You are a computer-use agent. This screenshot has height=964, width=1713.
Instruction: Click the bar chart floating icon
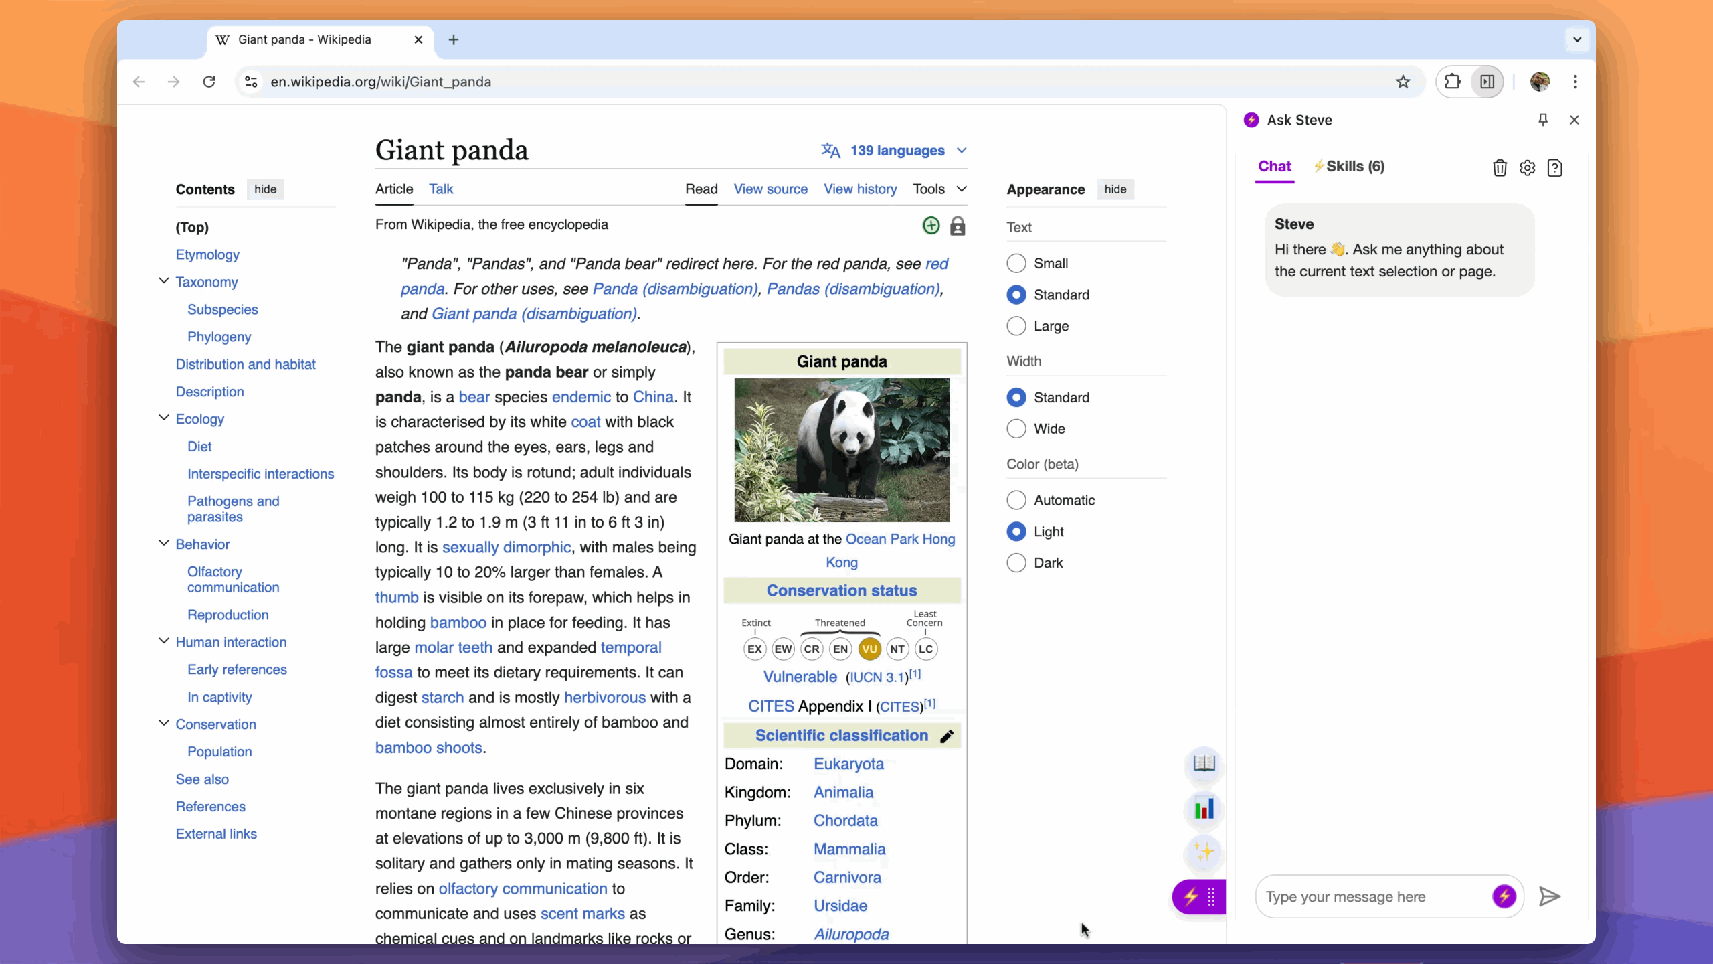(x=1204, y=809)
